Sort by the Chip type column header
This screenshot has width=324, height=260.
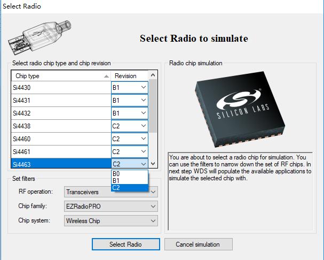click(x=61, y=76)
